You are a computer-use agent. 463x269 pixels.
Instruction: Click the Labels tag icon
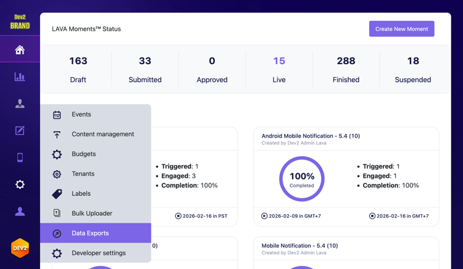(x=57, y=194)
